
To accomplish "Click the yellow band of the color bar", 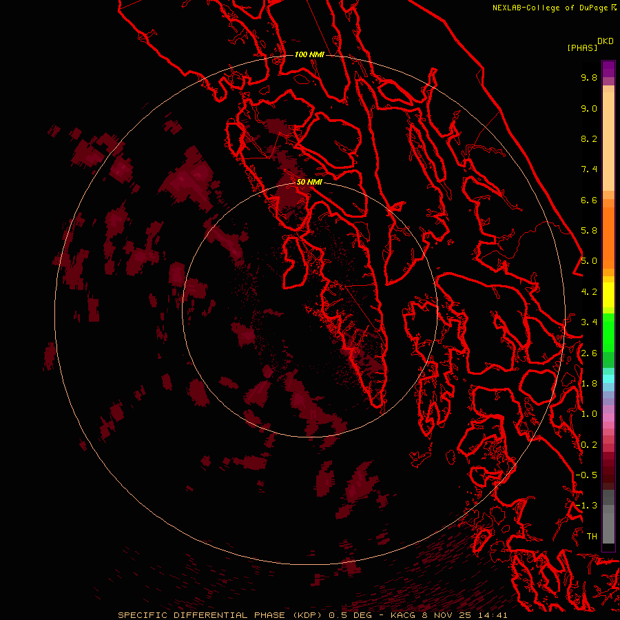I will click(608, 295).
